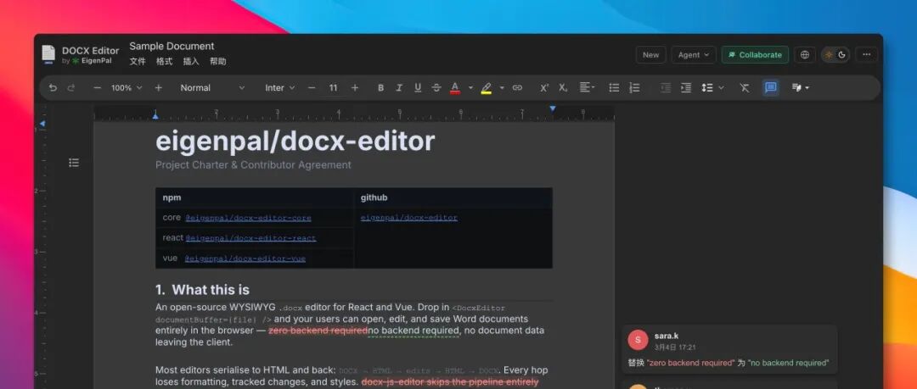Click the redo arrow
The image size is (917, 389).
(x=71, y=87)
